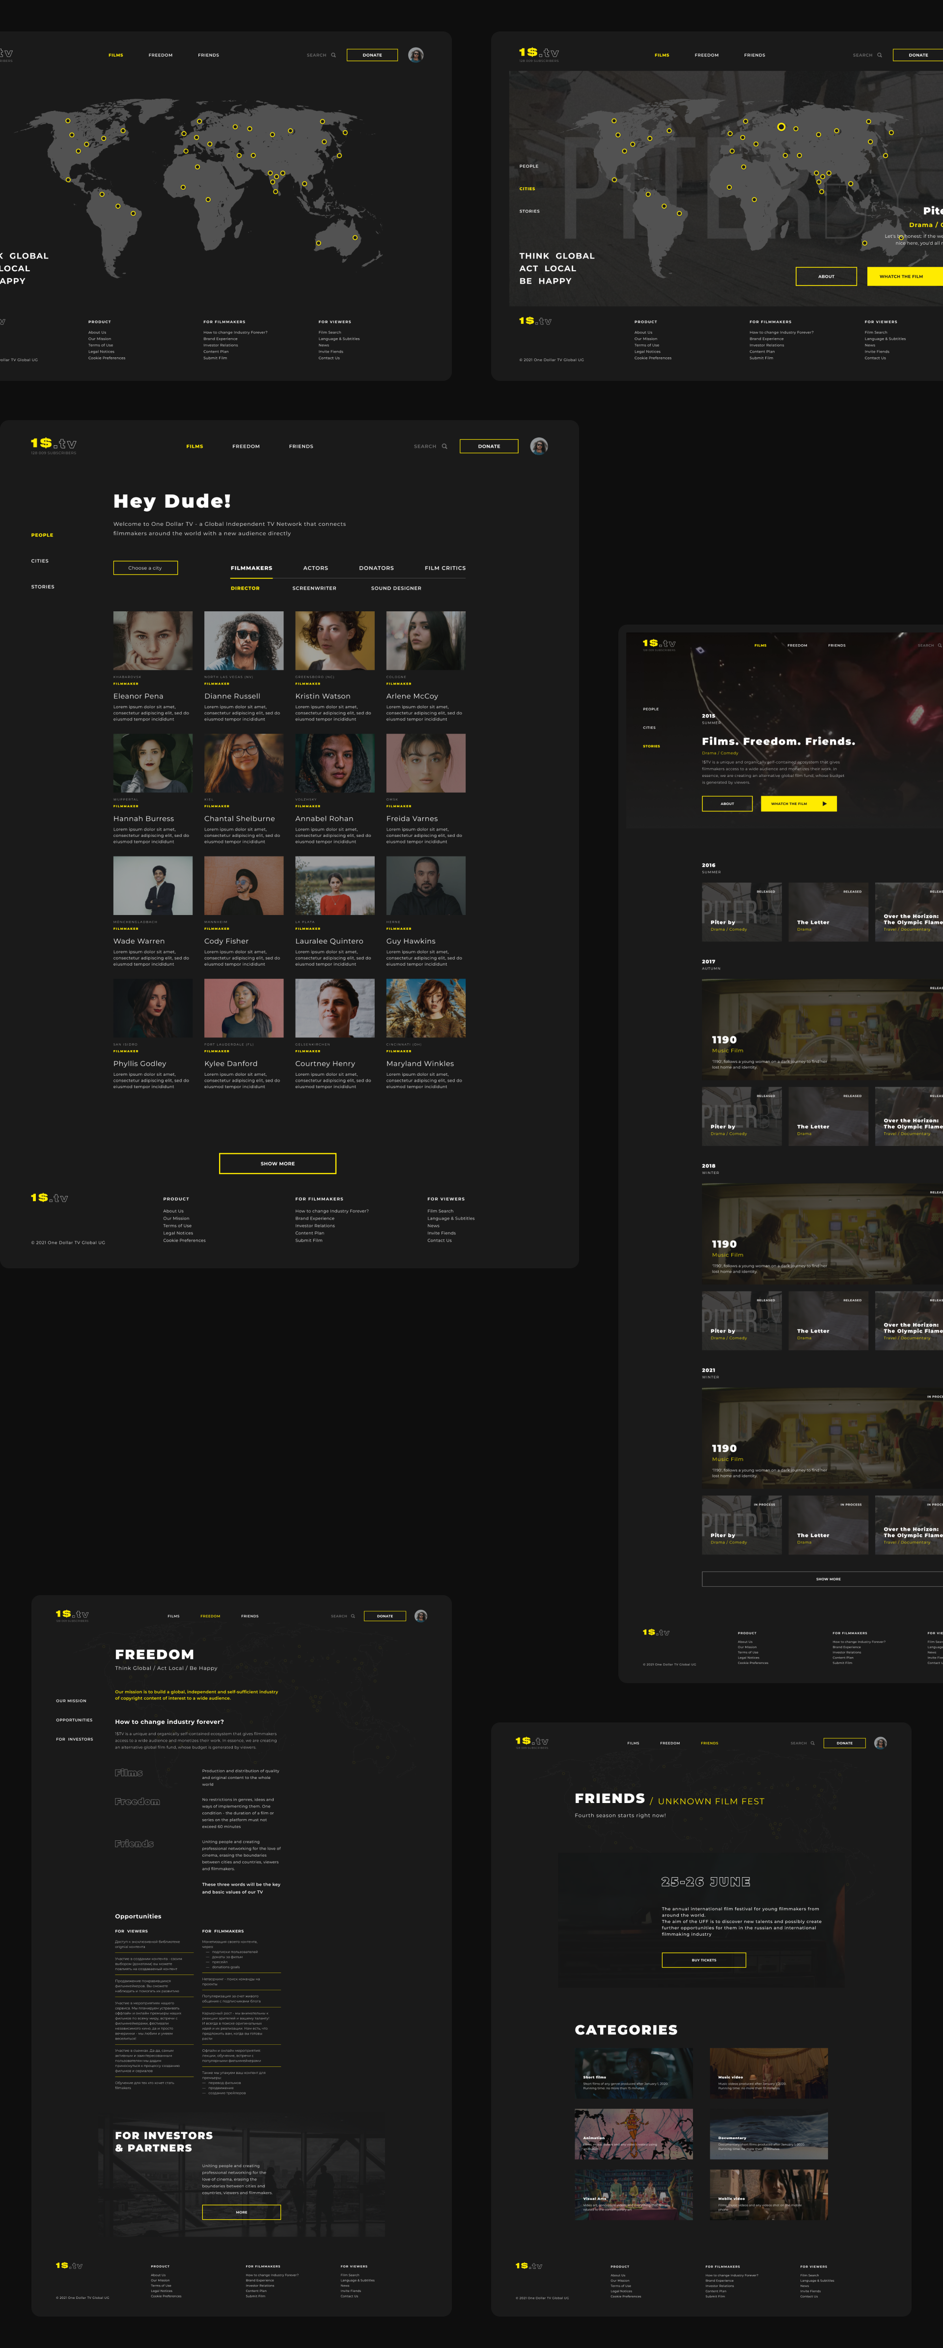The width and height of the screenshot is (943, 2348).
Task: Open user avatar on Hey Dude page header
Action: (x=538, y=447)
